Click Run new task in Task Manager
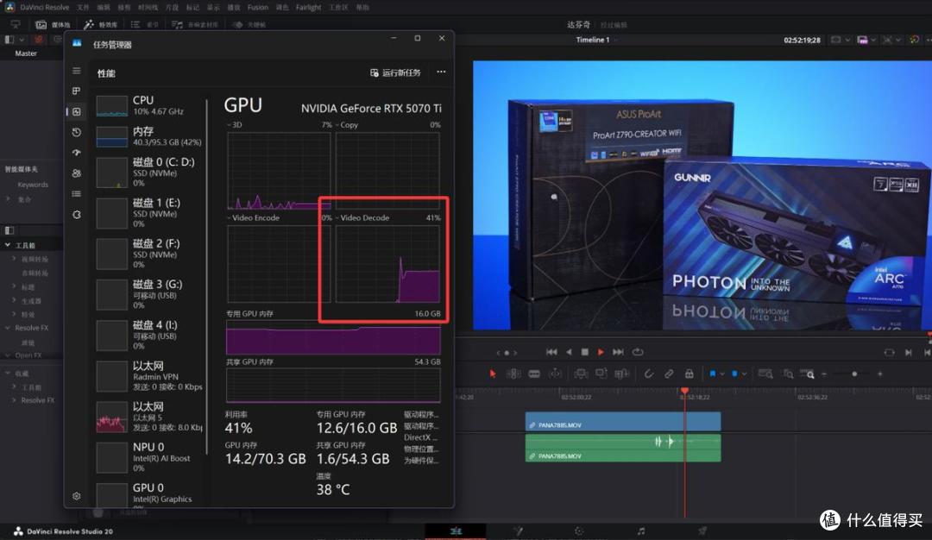 click(395, 72)
